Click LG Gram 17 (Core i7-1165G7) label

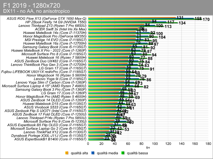(62, 68)
